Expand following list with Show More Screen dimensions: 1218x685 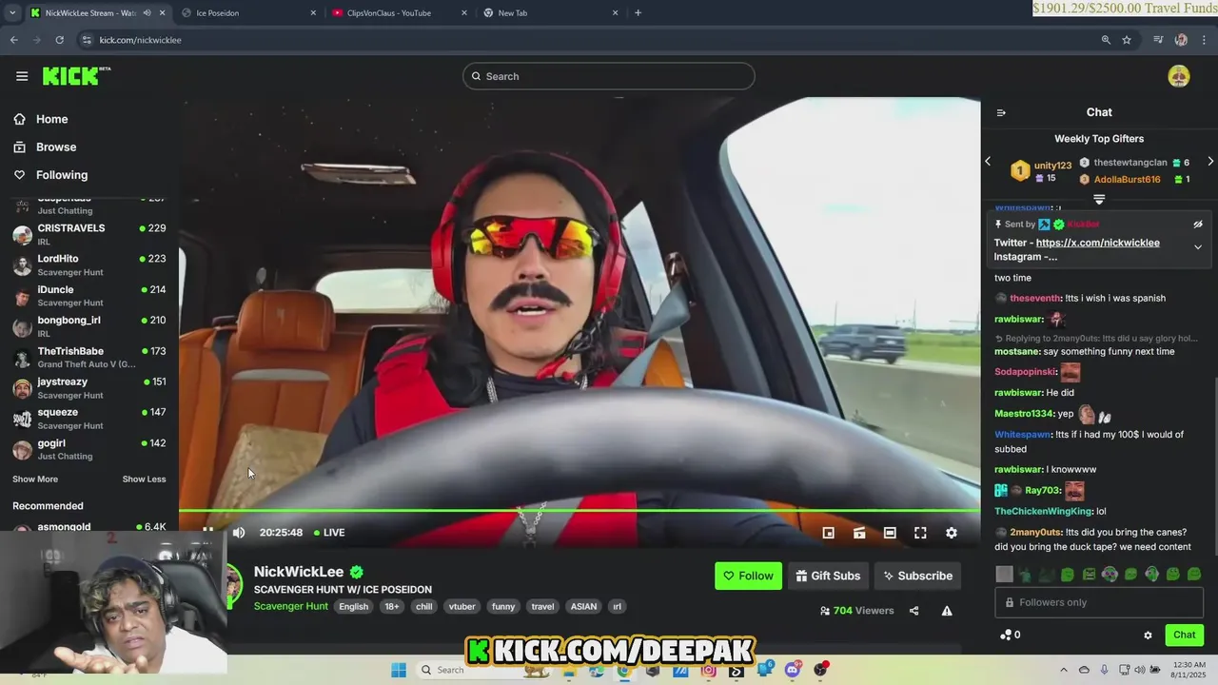[x=35, y=479]
